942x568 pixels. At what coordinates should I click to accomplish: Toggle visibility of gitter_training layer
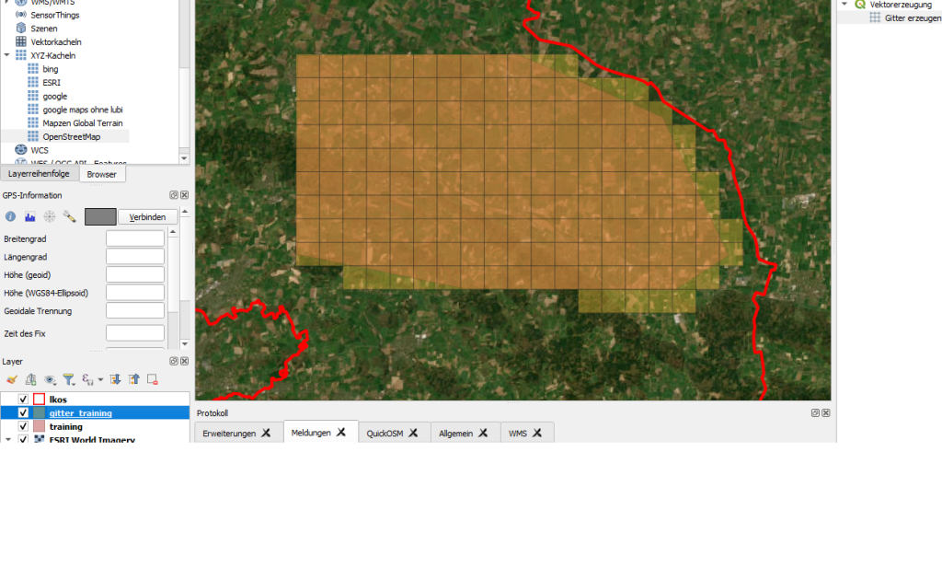pyautogui.click(x=23, y=412)
